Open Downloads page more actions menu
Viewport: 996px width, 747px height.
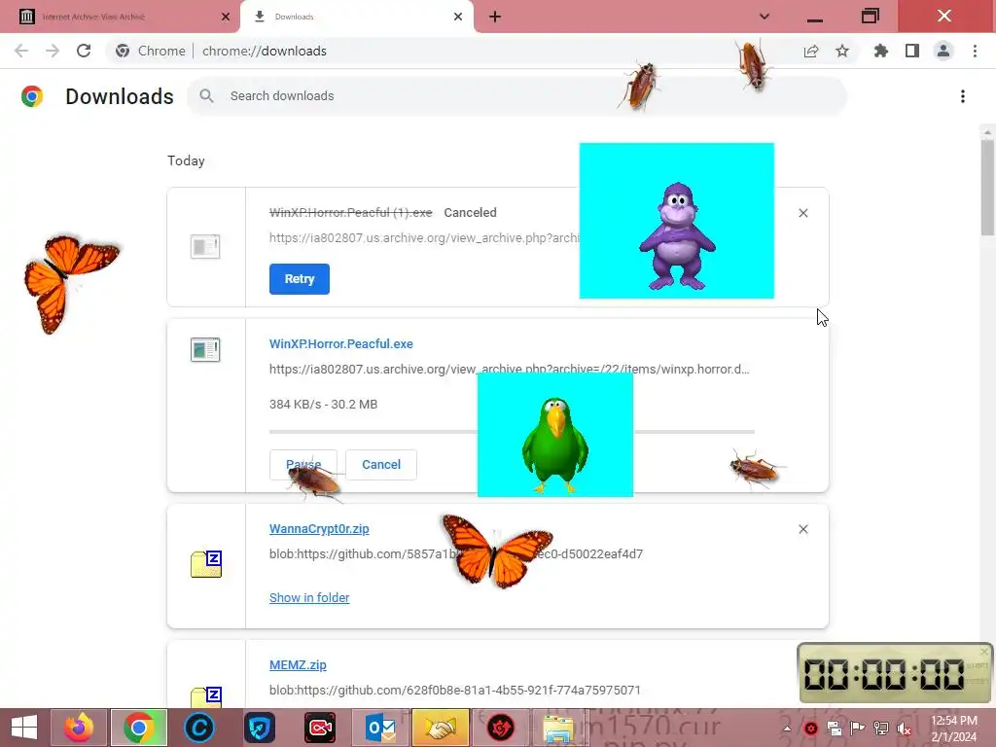(x=963, y=96)
